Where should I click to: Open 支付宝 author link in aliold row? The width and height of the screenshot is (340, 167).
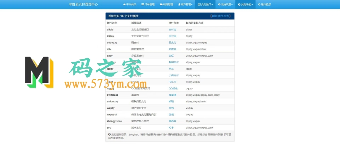point(172,29)
